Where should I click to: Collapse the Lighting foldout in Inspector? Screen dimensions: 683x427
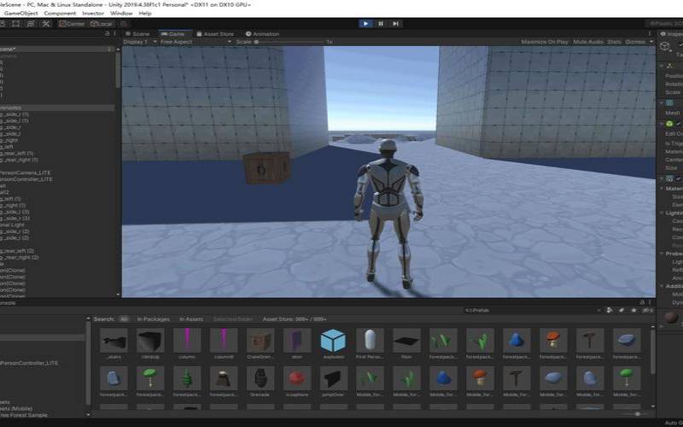663,213
